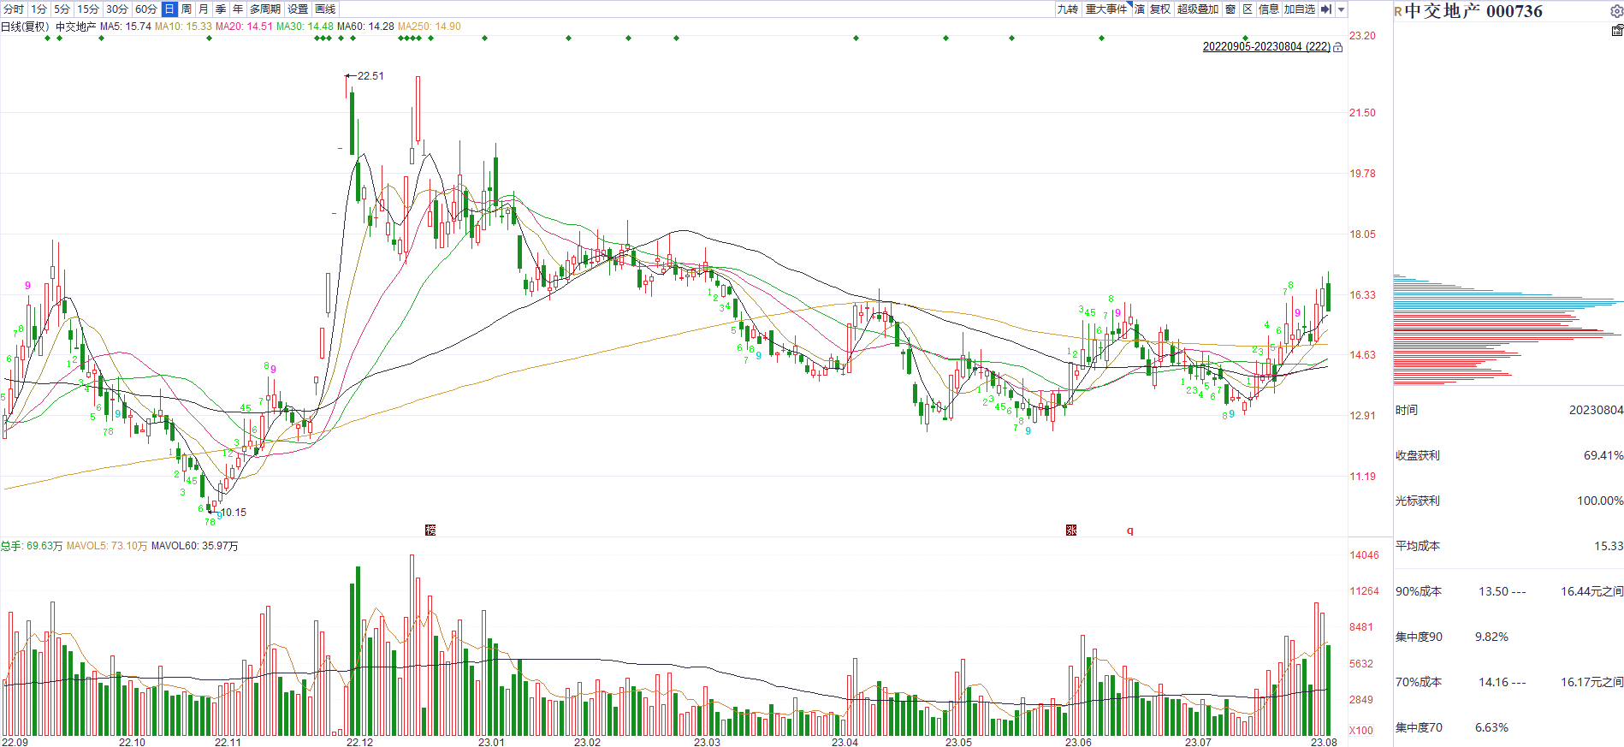This screenshot has width=1624, height=747.
Task: Click the MAVOL5: 73.10万 label
Action: click(x=107, y=546)
